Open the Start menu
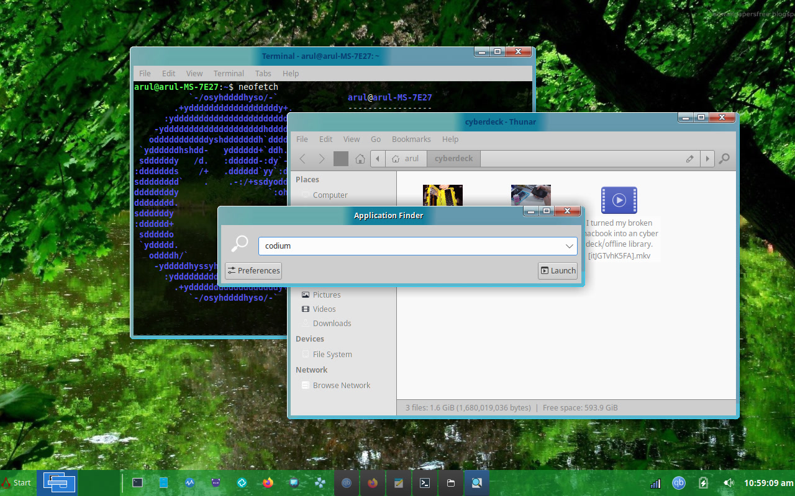The width and height of the screenshot is (795, 496). (16, 482)
